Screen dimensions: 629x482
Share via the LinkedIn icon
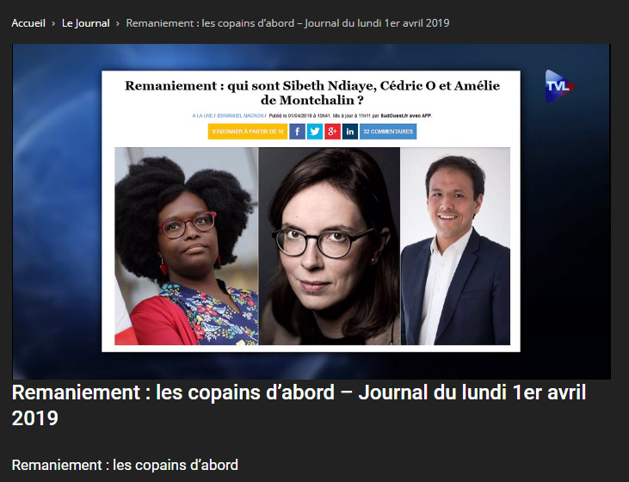point(350,132)
